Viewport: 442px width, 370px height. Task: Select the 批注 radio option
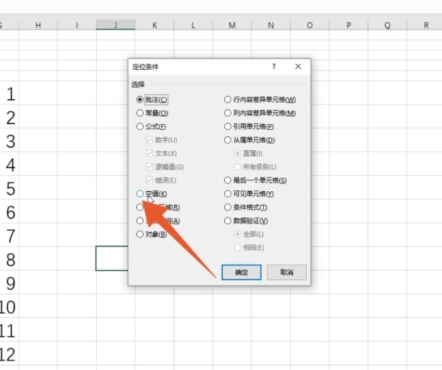[140, 100]
